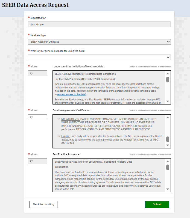The image size is (190, 218).
Task: Click the 'NO WARRANTY:' underlined text
Action: tap(71, 119)
